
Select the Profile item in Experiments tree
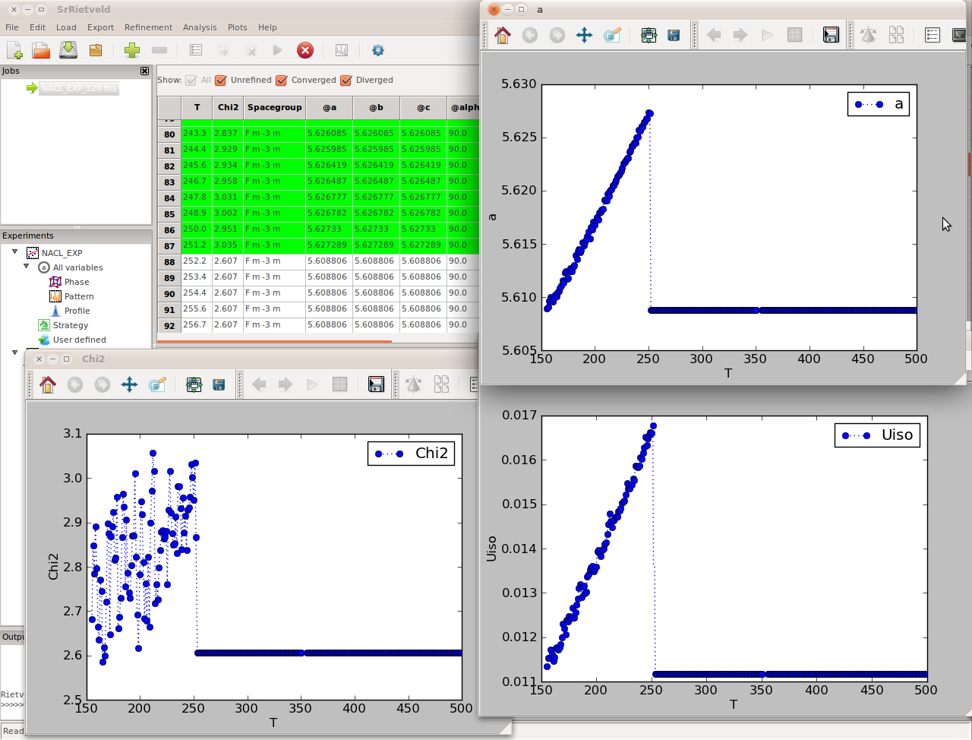(x=77, y=311)
